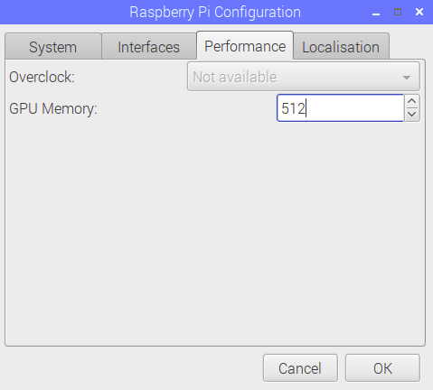Click the 'Not available' text in Overclock box
Viewport: 433px width, 390px height.
coord(235,77)
